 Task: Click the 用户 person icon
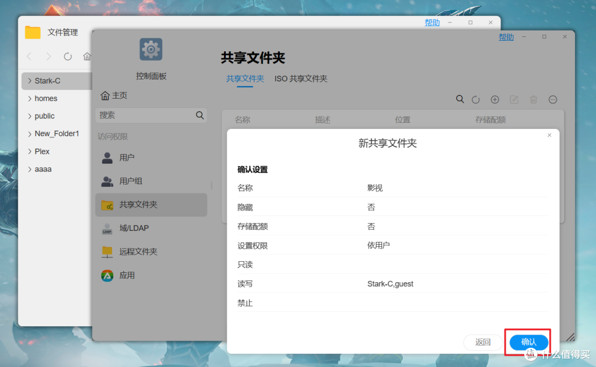107,158
